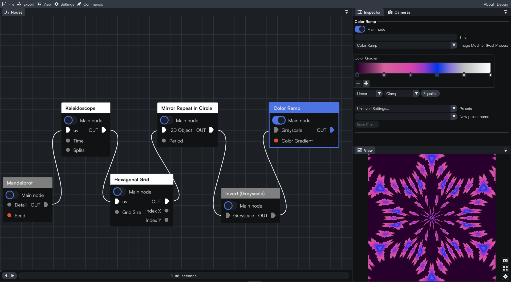Image resolution: width=511 pixels, height=282 pixels.
Task: Switch to the Cameras tab
Action: tap(399, 12)
